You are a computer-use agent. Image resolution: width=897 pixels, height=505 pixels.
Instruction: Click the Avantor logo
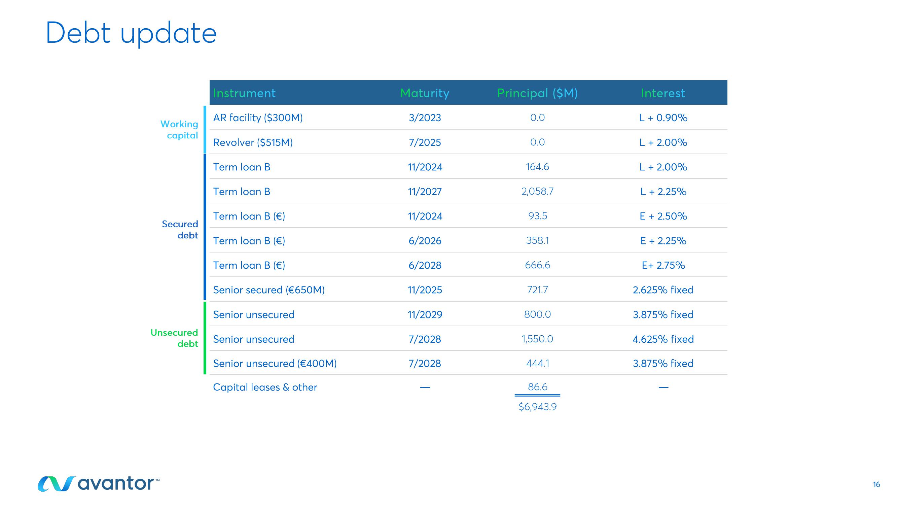[99, 484]
